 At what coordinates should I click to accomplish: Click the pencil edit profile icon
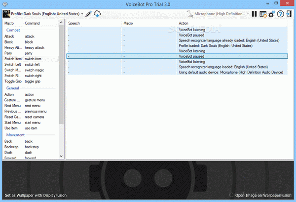(x=88, y=14)
